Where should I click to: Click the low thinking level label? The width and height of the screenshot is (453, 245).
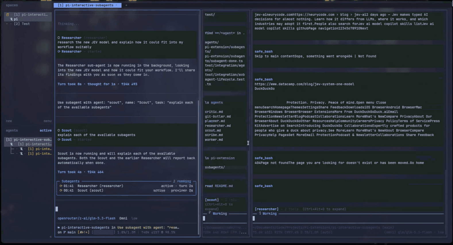(134, 218)
